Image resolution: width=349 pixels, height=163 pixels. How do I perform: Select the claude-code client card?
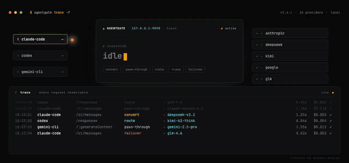pyautogui.click(x=40, y=39)
